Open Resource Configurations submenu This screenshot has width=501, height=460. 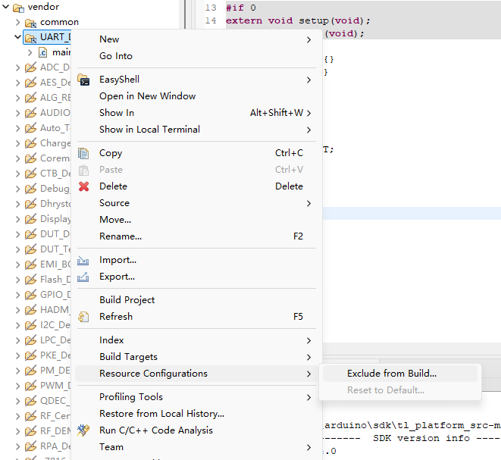(196, 374)
